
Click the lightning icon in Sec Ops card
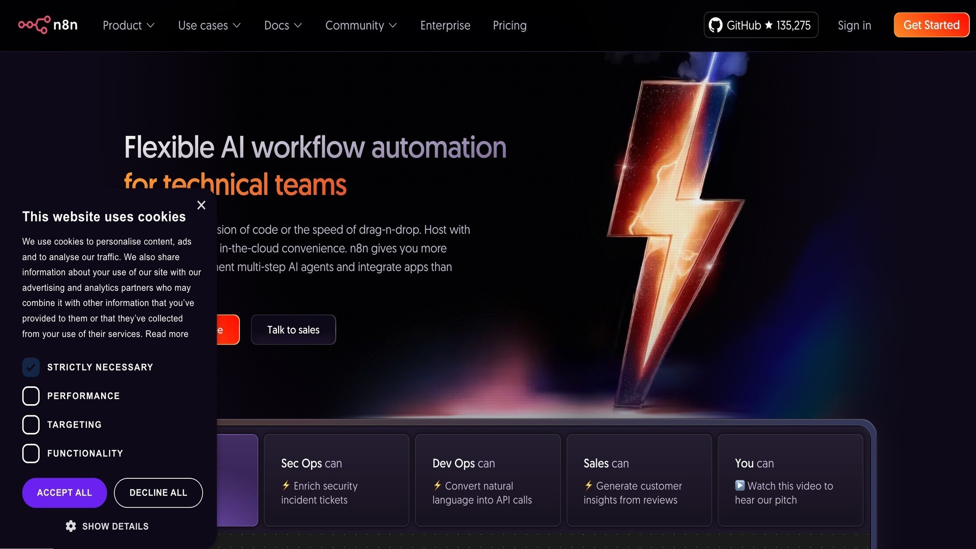pos(286,485)
